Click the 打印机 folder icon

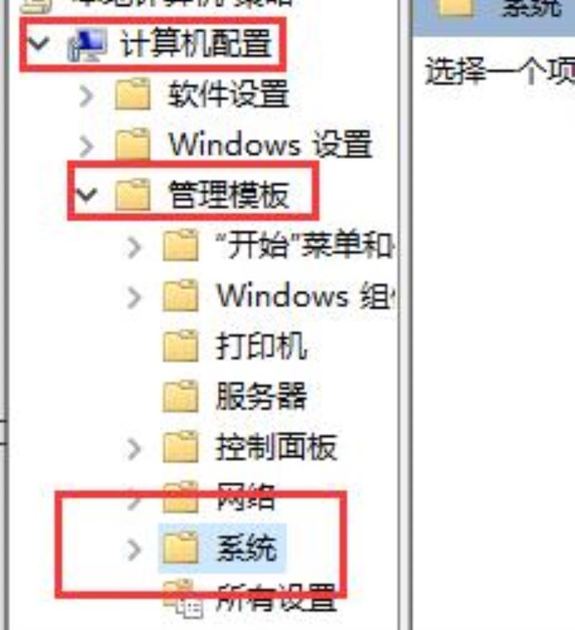pyautogui.click(x=180, y=346)
